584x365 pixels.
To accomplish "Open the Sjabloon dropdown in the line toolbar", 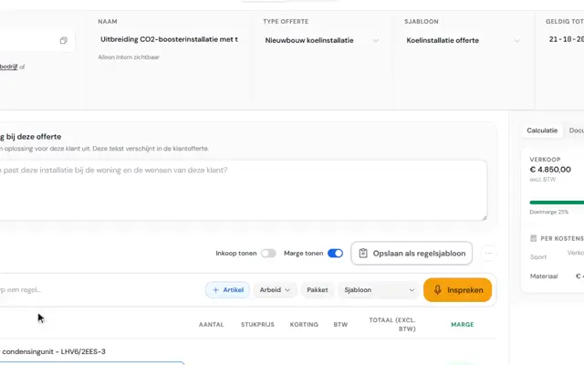I will click(x=380, y=290).
